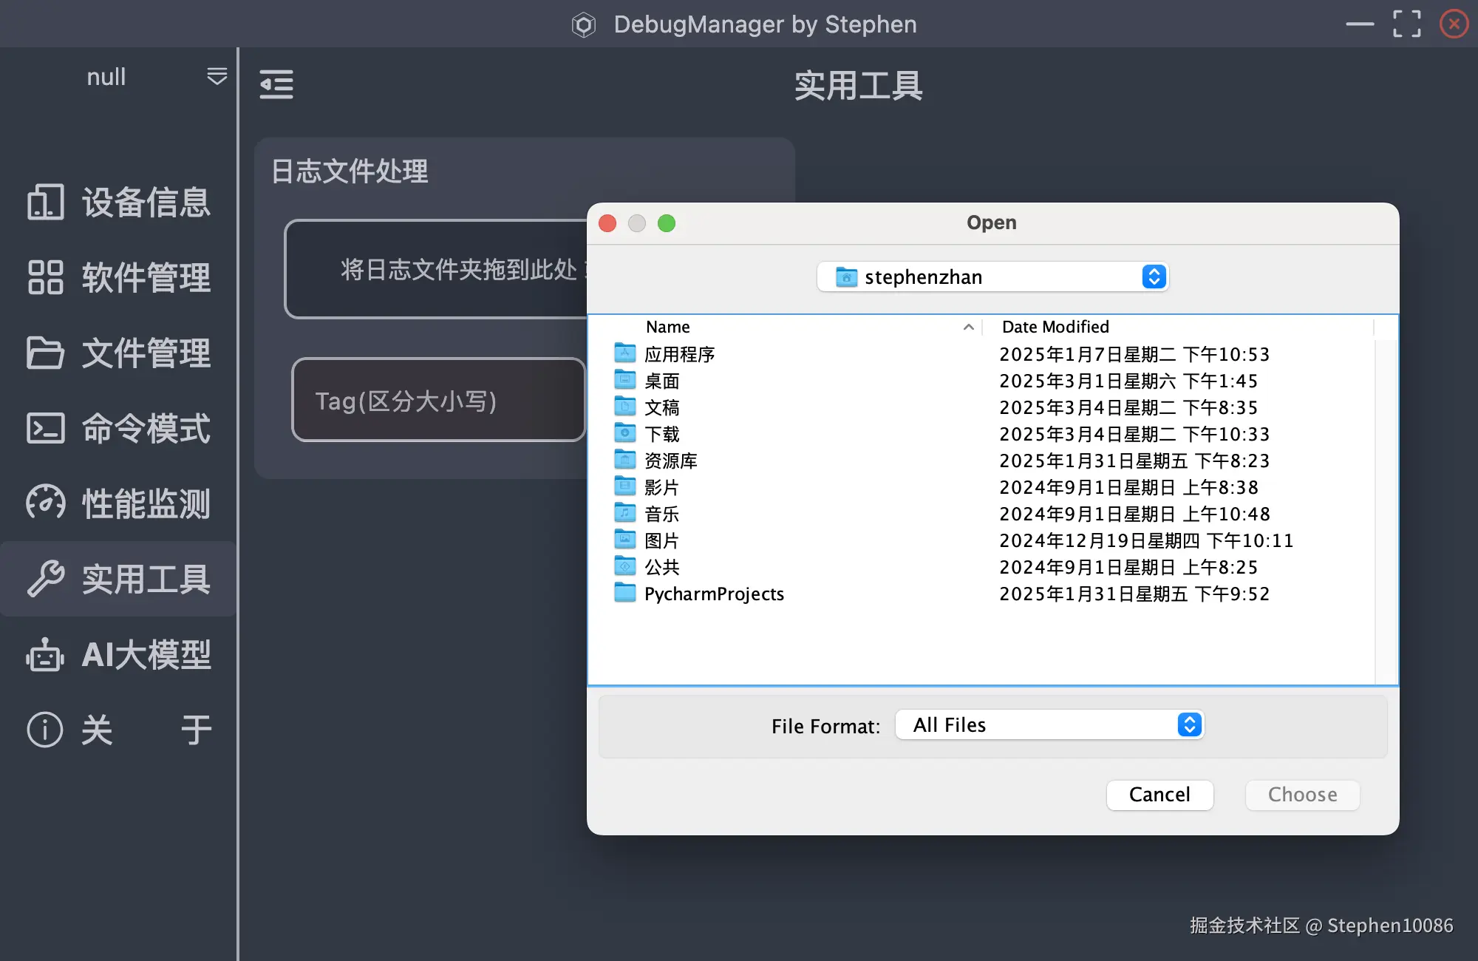Viewport: 1478px width, 961px height.
Task: Select the 实用工具 utilities tool
Action: [118, 580]
